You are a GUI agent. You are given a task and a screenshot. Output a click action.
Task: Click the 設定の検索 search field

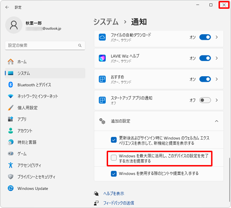[45, 45]
